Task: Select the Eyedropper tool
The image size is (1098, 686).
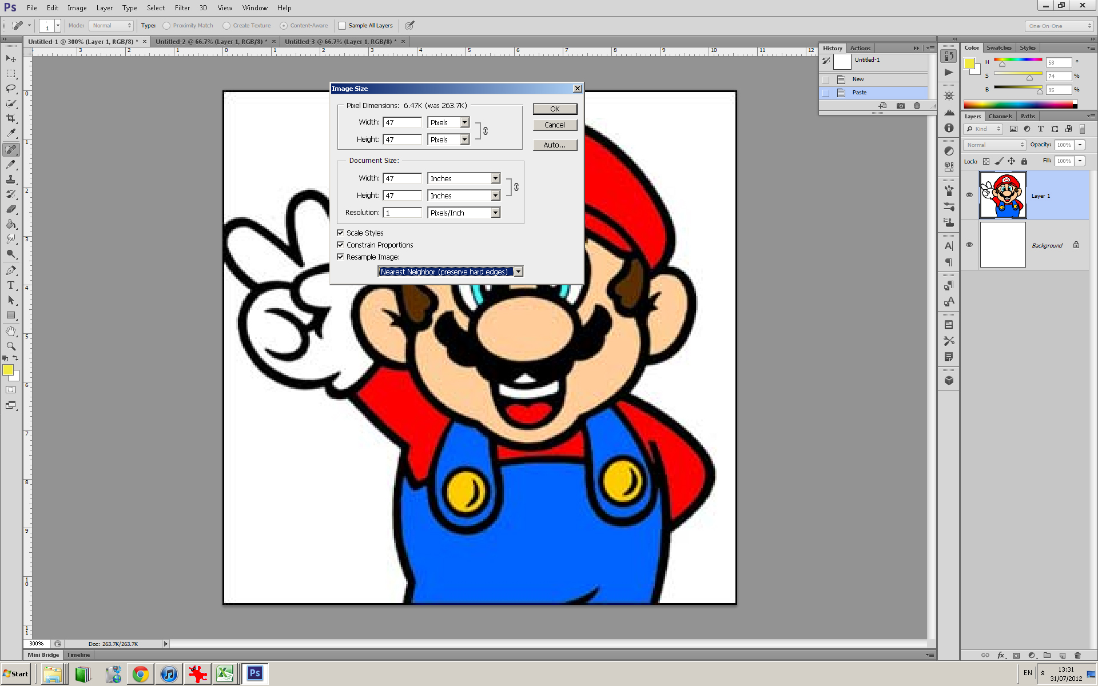Action: (x=11, y=133)
